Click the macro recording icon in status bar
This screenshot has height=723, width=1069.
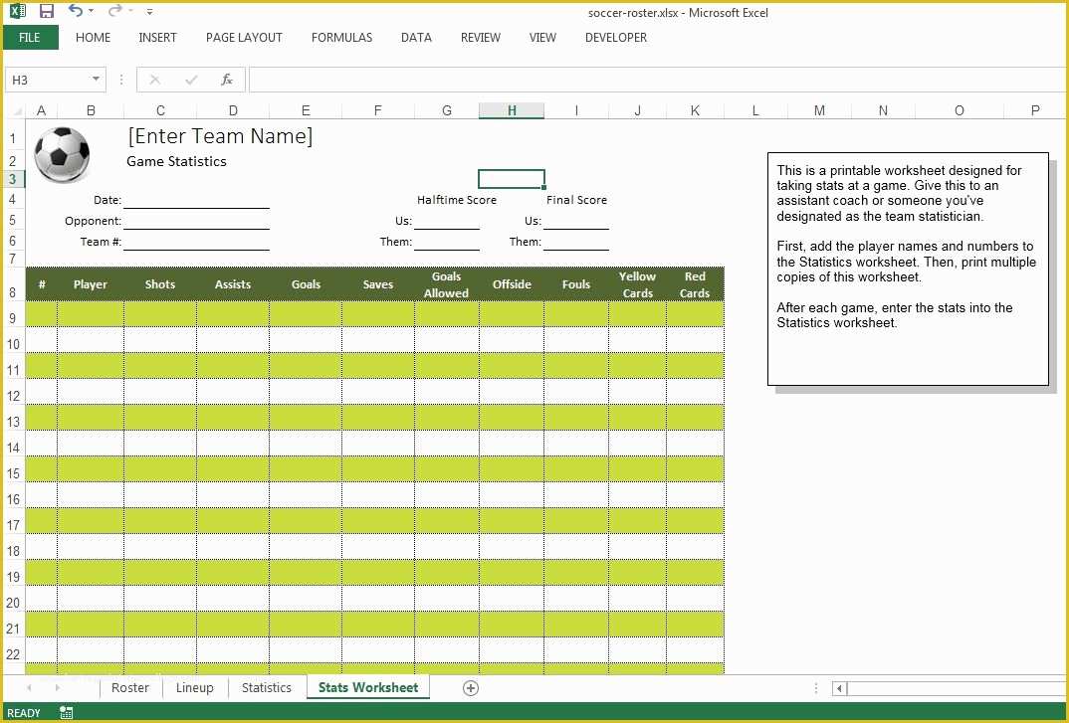tap(66, 712)
